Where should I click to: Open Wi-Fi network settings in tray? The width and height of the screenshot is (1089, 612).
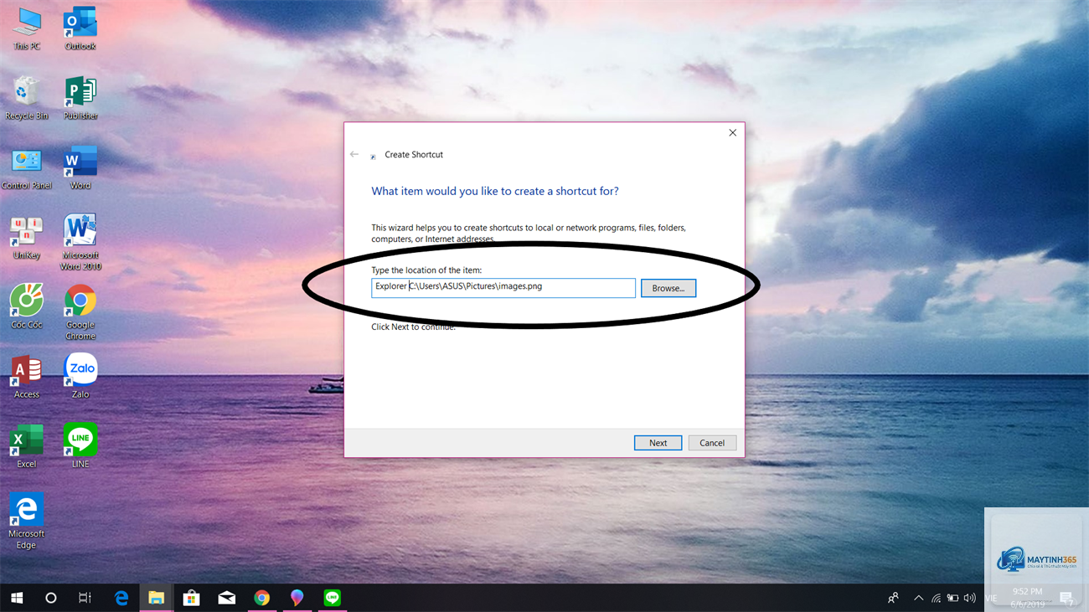coord(936,598)
